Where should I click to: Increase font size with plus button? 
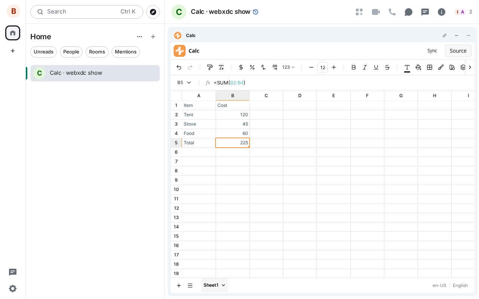334,67
